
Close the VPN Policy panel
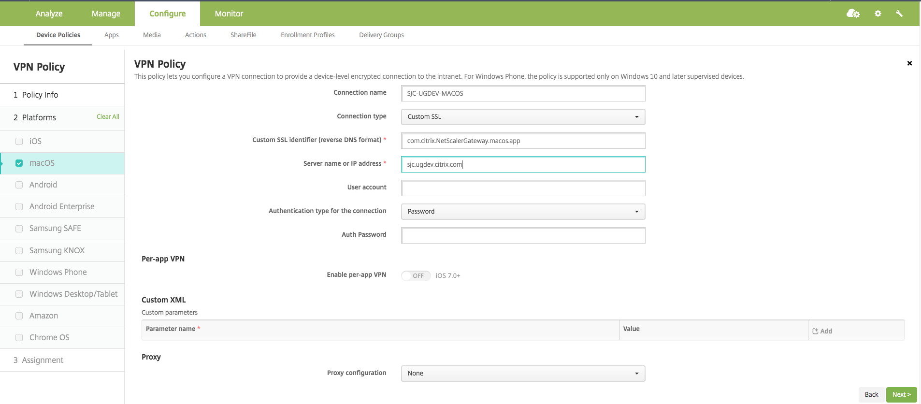pos(909,63)
